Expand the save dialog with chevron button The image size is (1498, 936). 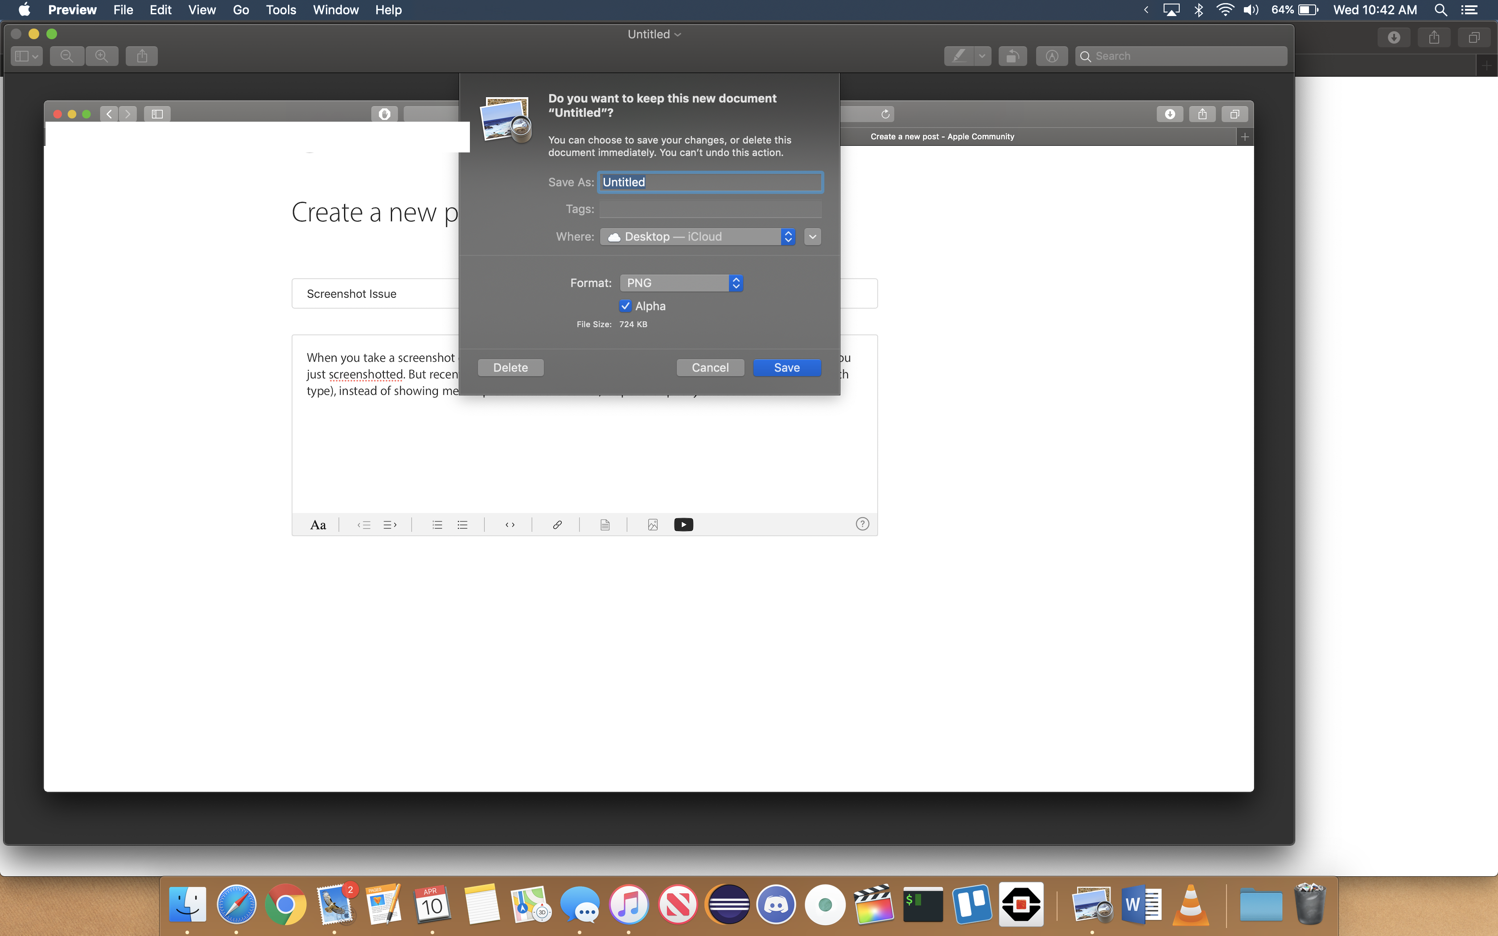813,237
